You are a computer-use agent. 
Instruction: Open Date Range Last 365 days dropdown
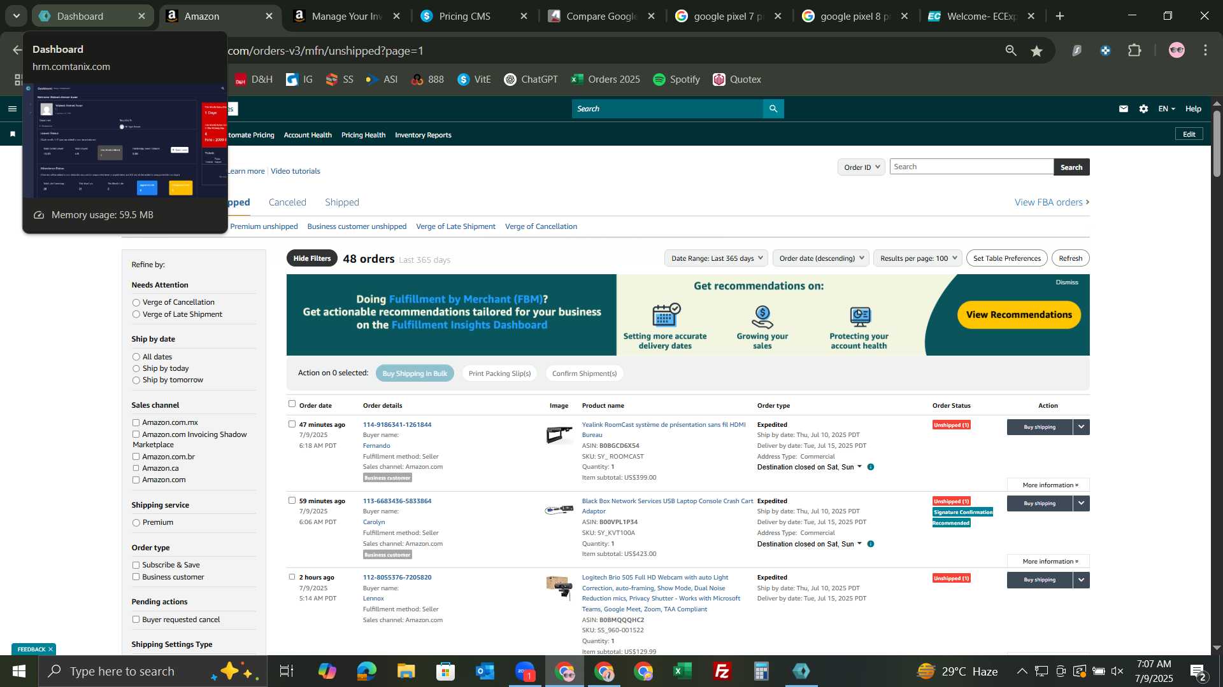coord(716,258)
